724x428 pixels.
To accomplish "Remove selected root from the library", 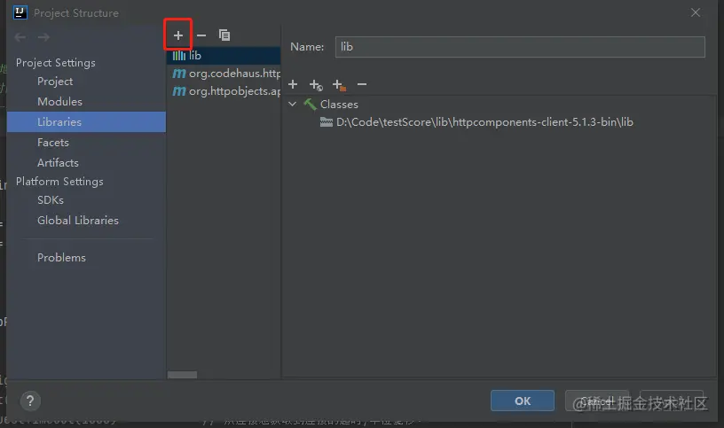I will pos(362,84).
